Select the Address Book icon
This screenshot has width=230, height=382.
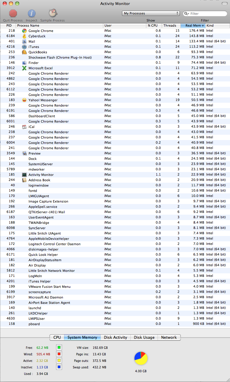[24, 180]
